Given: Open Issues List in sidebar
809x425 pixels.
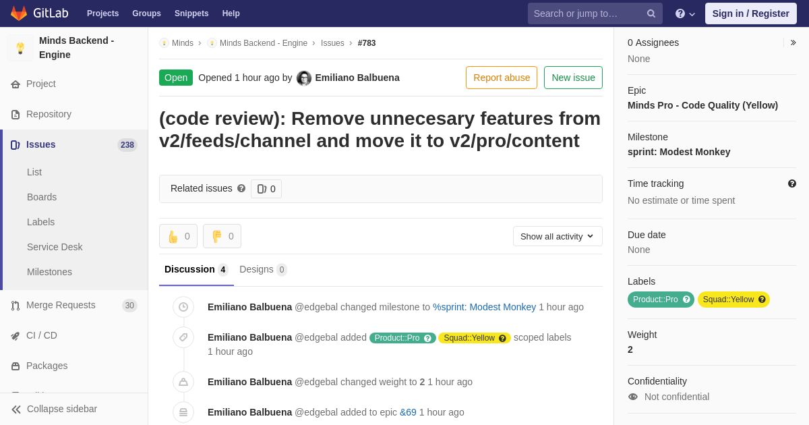Looking at the screenshot, I should pos(34,172).
